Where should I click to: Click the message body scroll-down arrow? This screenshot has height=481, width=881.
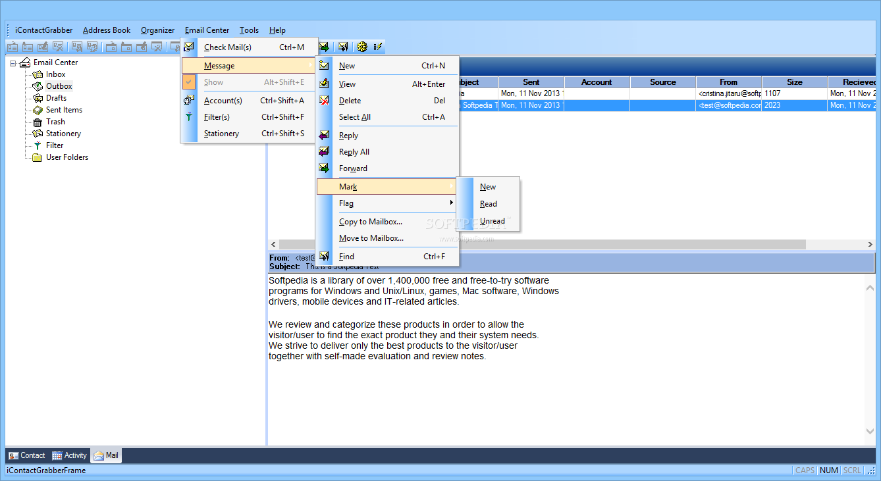(x=870, y=431)
